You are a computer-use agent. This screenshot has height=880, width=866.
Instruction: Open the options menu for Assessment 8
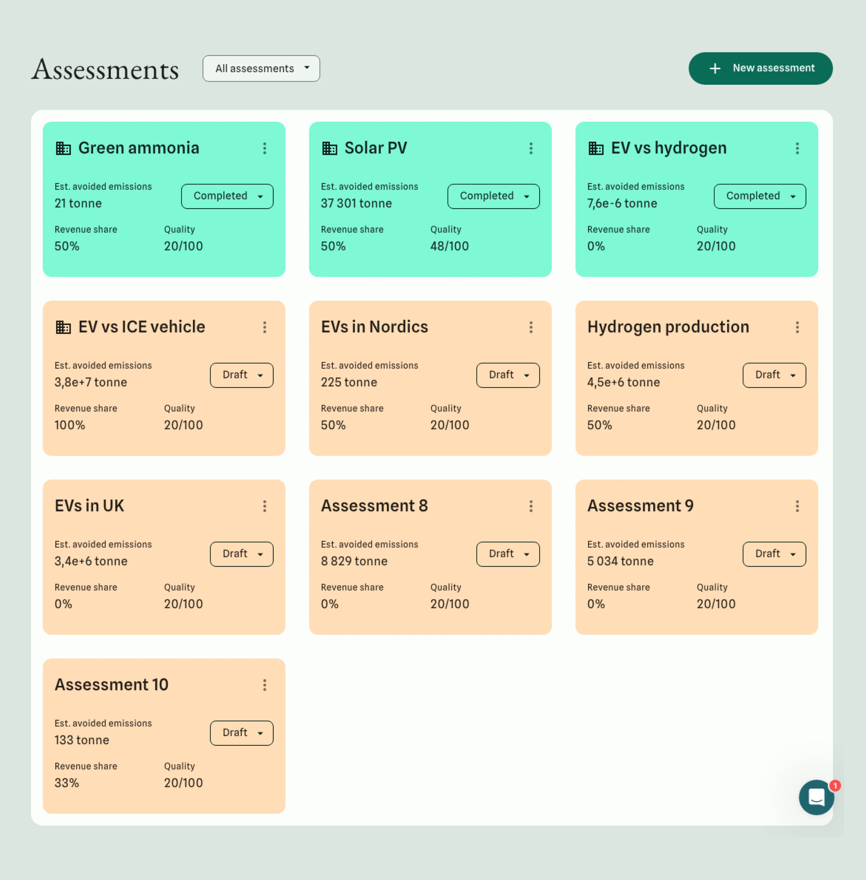(x=531, y=506)
